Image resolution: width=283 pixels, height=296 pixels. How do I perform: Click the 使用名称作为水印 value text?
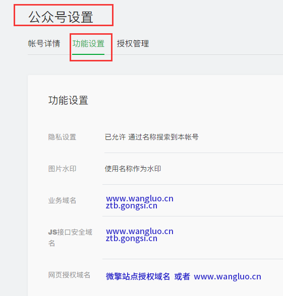point(133,169)
